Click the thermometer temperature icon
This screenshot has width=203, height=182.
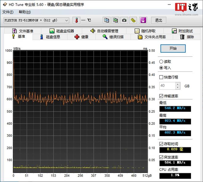click(x=76, y=20)
